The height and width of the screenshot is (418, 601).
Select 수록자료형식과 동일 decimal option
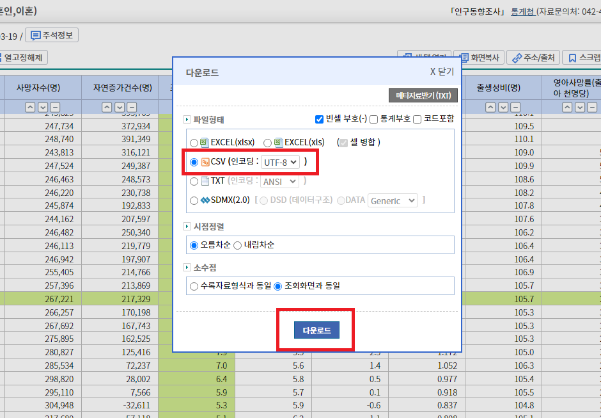coord(194,286)
